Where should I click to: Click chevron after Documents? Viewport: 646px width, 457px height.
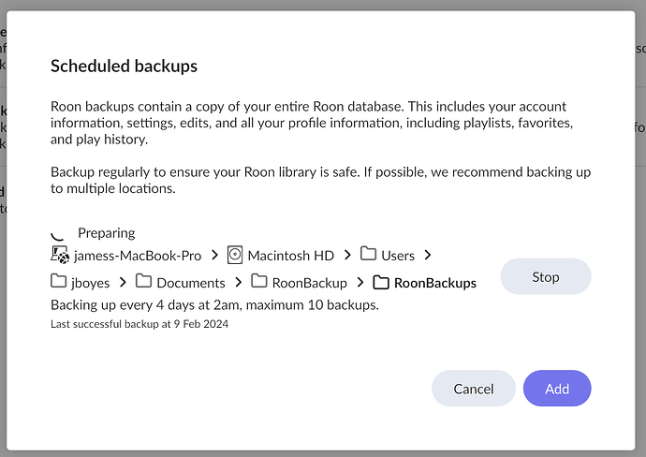coord(238,282)
